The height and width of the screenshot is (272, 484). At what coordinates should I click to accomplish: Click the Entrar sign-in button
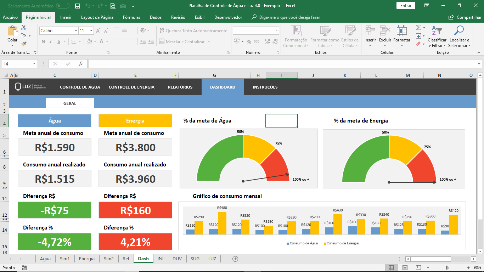click(406, 6)
